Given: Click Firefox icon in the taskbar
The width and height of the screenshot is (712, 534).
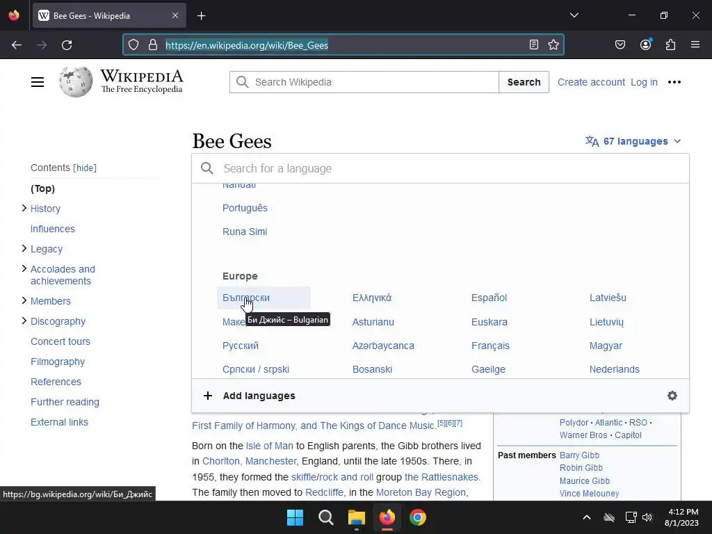Looking at the screenshot, I should [x=387, y=517].
